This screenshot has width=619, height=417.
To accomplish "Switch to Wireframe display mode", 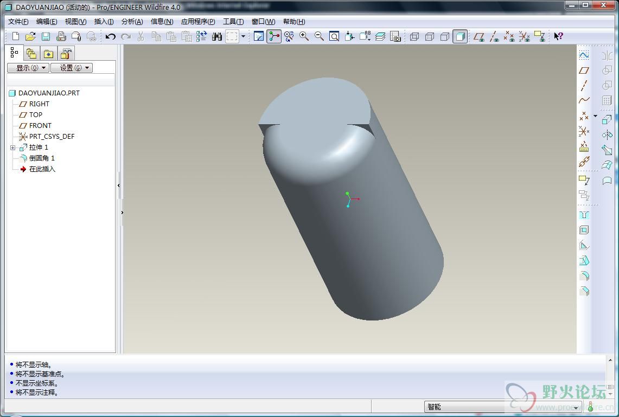I will coord(414,37).
